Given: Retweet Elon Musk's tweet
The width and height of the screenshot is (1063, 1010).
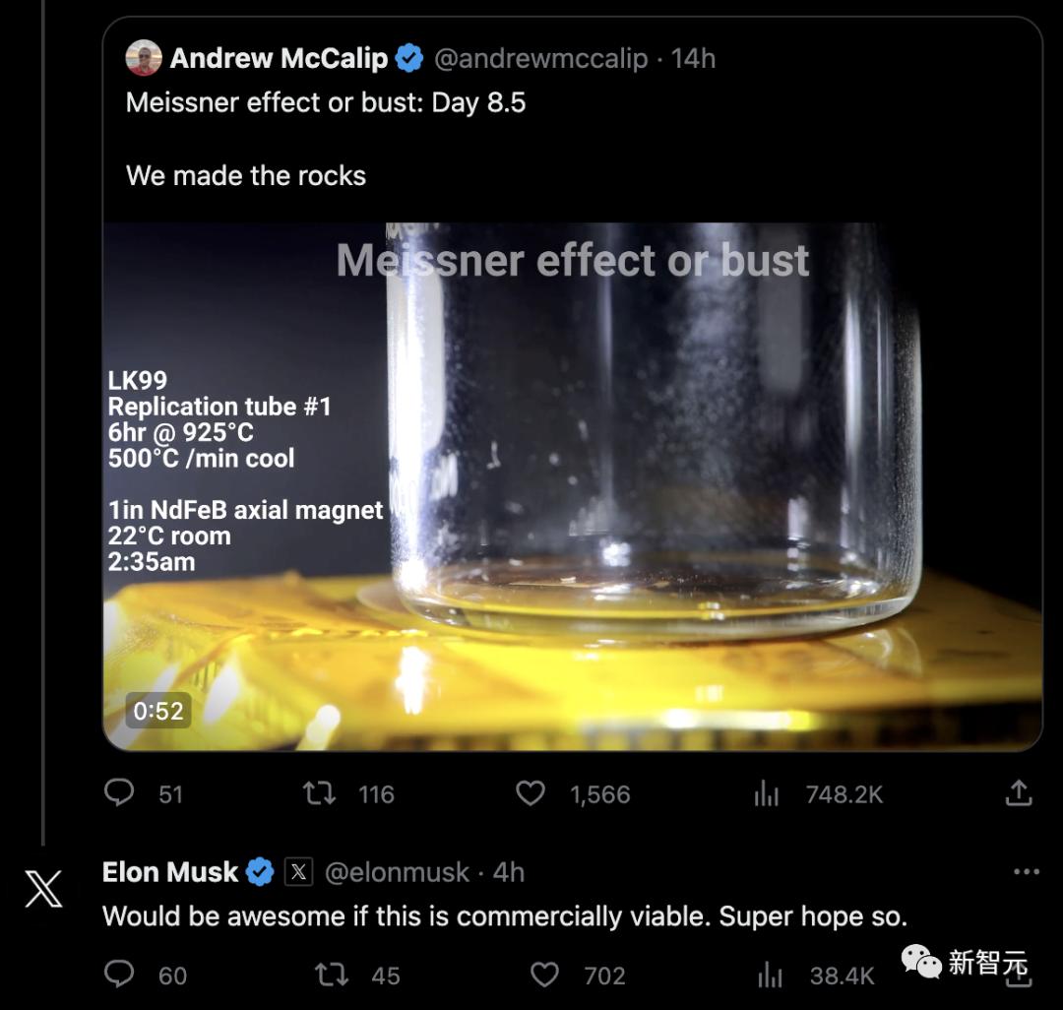Looking at the screenshot, I should 331,975.
